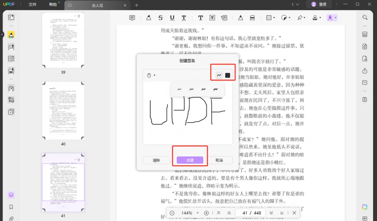Close the bottom page navigation bar

tap(294, 213)
